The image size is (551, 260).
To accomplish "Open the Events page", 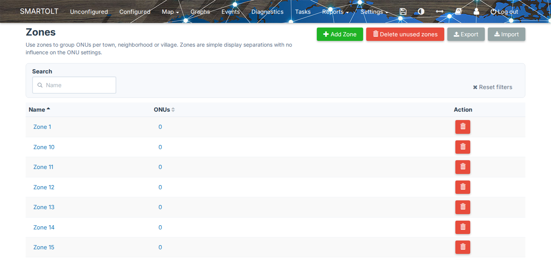I will (x=231, y=12).
